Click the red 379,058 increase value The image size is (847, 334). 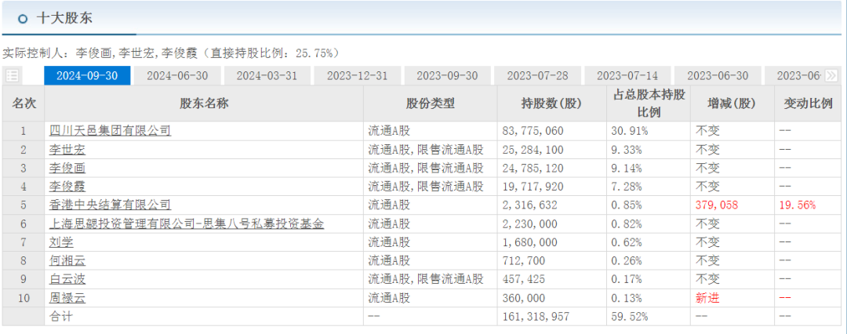click(x=716, y=205)
